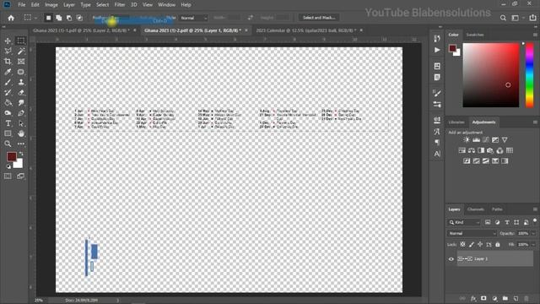
Task: Select the Eraser tool
Action: pyautogui.click(x=21, y=92)
